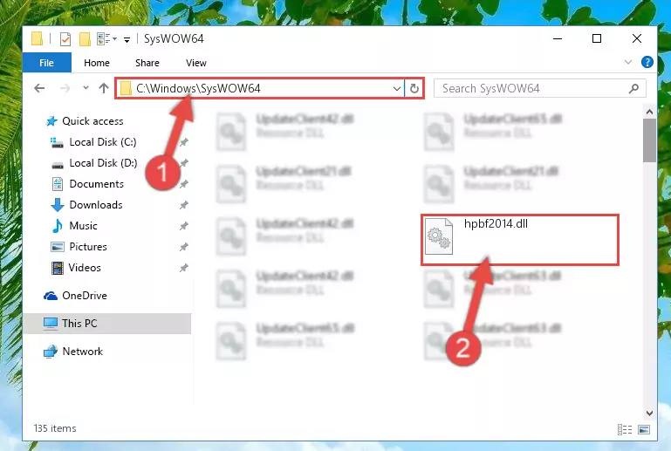This screenshot has height=451, width=671.
Task: Go up one folder level
Action: tap(104, 88)
